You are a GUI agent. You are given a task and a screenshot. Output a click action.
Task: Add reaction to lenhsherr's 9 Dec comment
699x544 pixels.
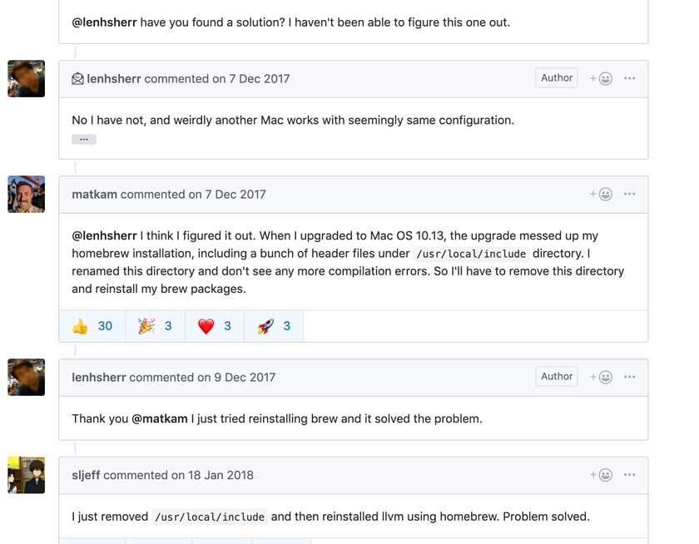[x=601, y=377]
